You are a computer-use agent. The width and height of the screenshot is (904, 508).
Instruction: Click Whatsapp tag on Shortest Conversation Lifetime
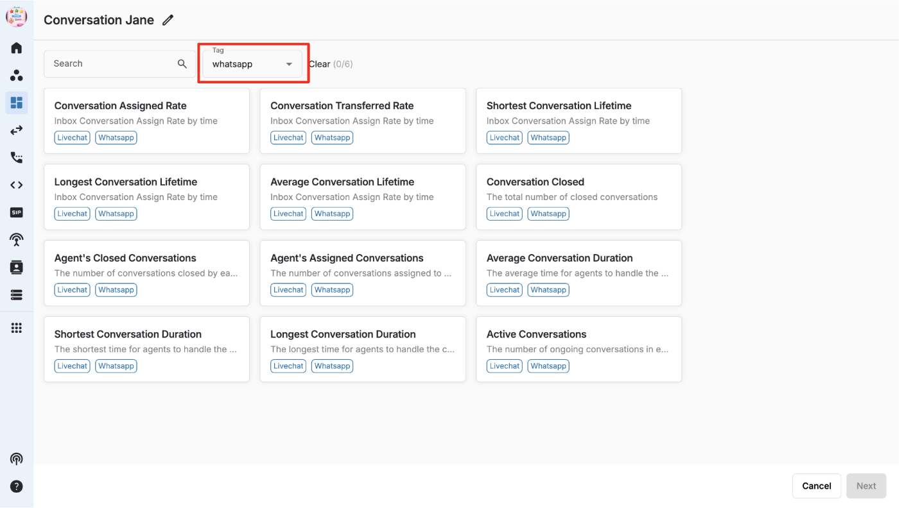coord(548,137)
